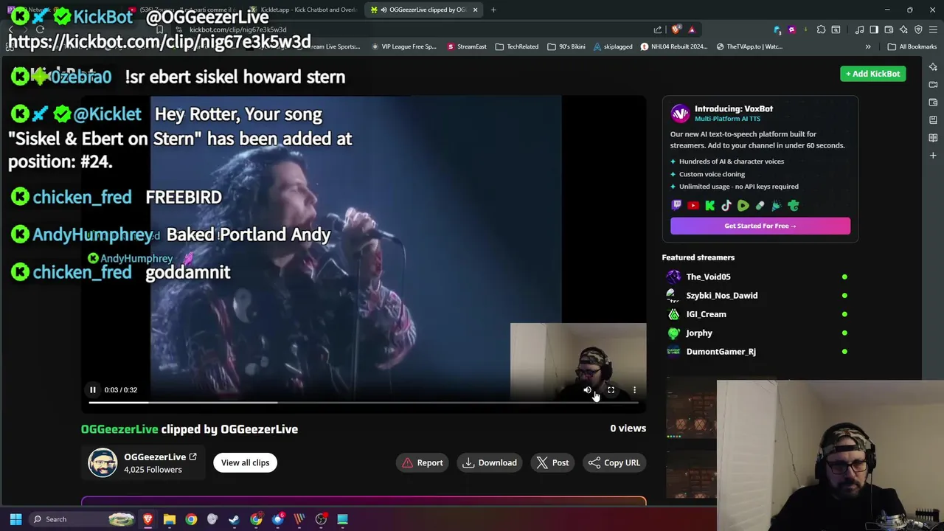
Task: Close the OGGeezerLive clipped tab
Action: pos(475,10)
